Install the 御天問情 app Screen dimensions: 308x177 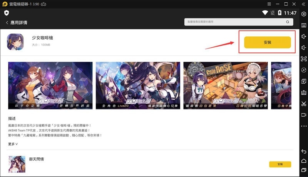[280, 164]
